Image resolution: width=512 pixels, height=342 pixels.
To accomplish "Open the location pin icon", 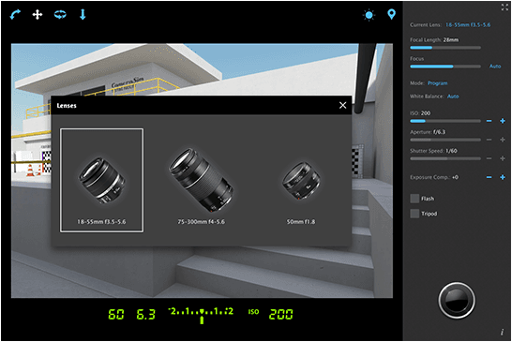I will click(391, 14).
